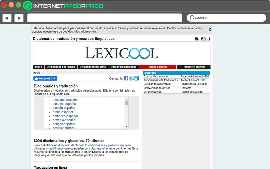Open Convertidor de divisas resource

click(157, 88)
